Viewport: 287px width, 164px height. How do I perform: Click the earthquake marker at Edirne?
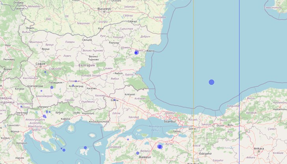pyautogui.click(x=115, y=100)
